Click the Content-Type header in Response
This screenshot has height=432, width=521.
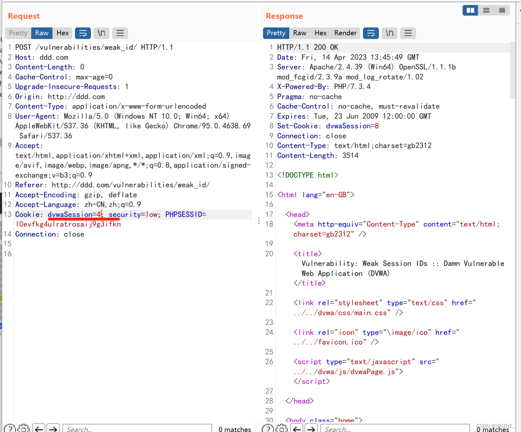(x=354, y=146)
